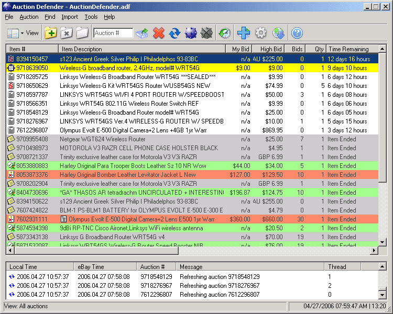This screenshot has height=314, width=393.
Task: Click the globe with download arrow icon
Action: [x=278, y=33]
